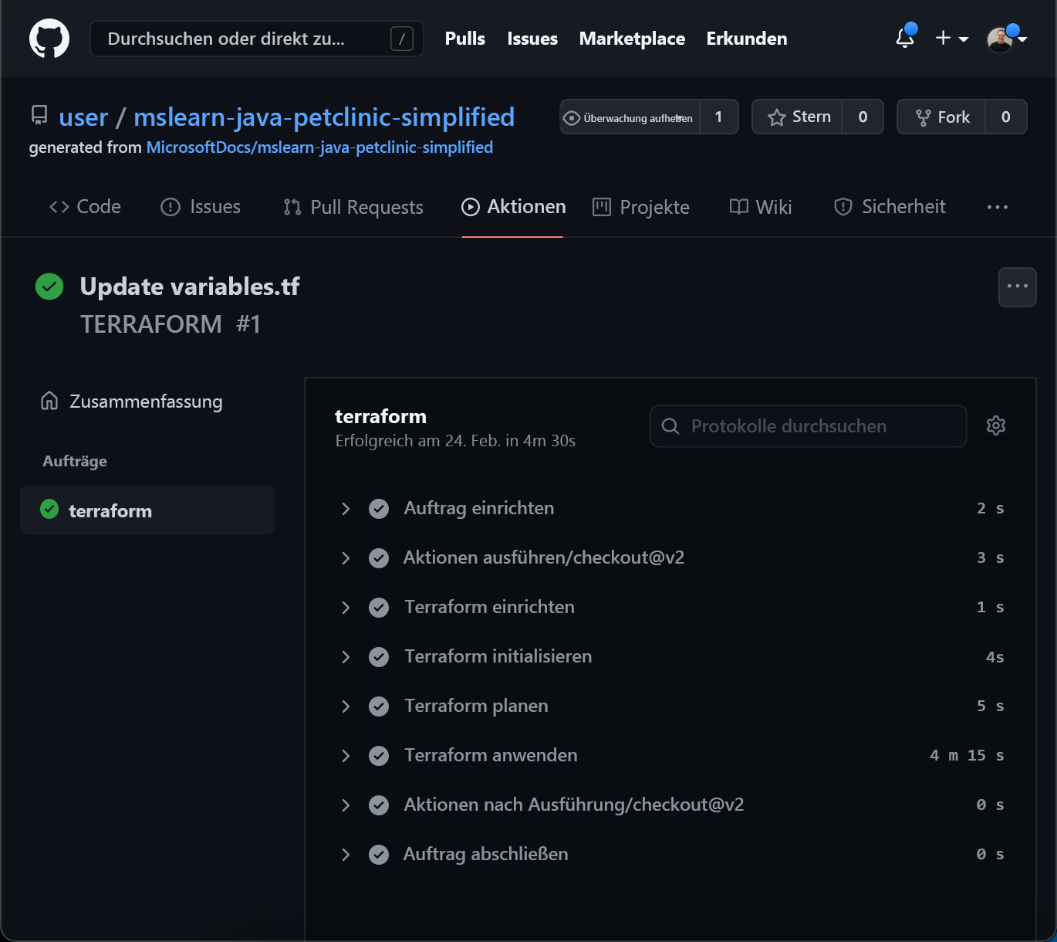Viewport: 1057px width, 942px height.
Task: Open the user avatar menu
Action: pyautogui.click(x=1006, y=39)
